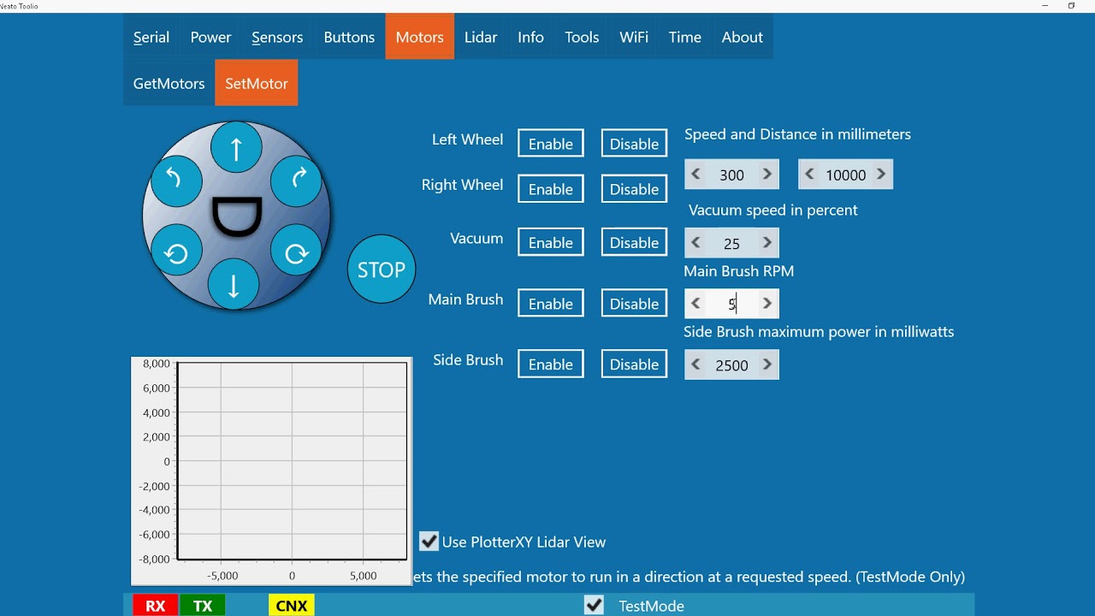The height and width of the screenshot is (616, 1095).
Task: Click the distance field showing 10000
Action: click(846, 175)
